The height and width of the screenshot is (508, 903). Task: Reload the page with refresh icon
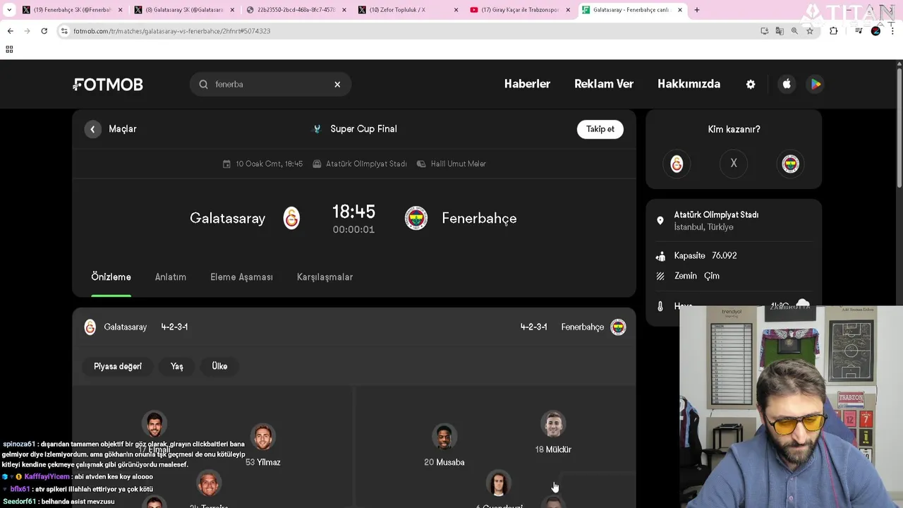pyautogui.click(x=44, y=31)
